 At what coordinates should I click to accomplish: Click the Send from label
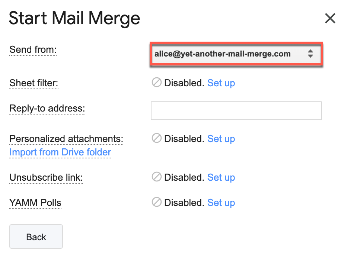pyautogui.click(x=33, y=49)
